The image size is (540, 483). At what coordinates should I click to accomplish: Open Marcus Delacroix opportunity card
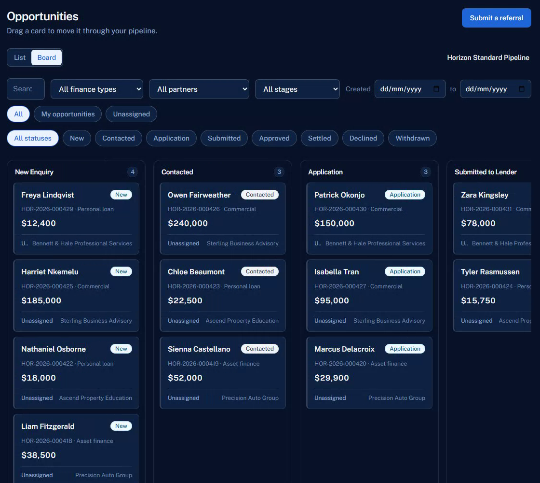369,373
